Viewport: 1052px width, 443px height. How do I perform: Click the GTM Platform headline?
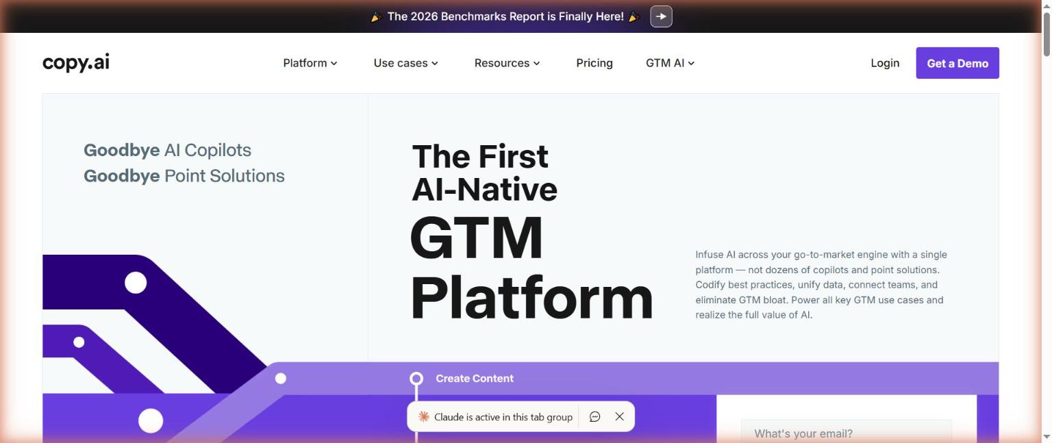[x=531, y=268]
